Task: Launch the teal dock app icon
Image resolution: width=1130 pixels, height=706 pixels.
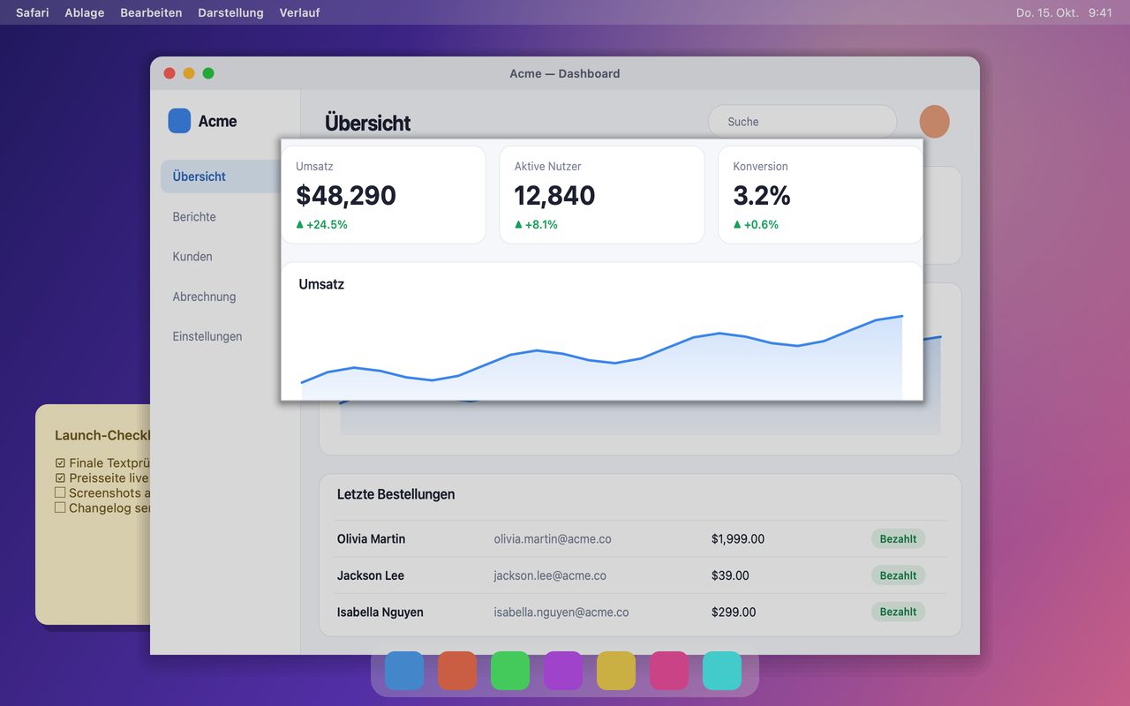Action: (x=722, y=671)
